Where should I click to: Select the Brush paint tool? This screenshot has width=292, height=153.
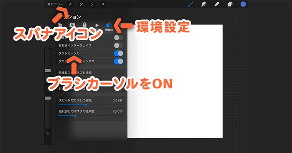click(x=190, y=4)
